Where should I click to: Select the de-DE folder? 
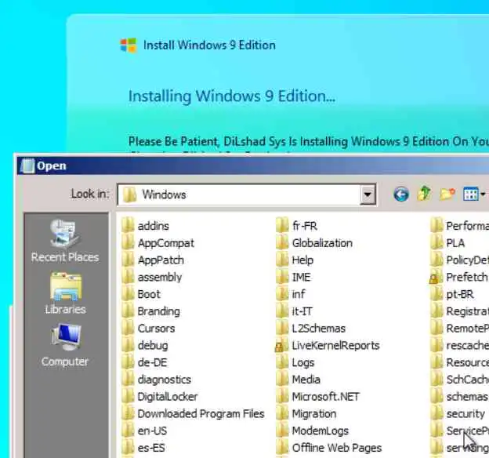(144, 362)
